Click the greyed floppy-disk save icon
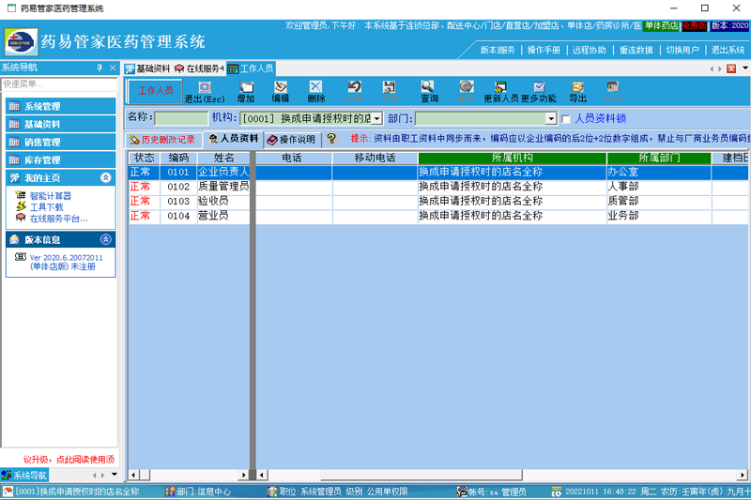Viewport: 751px width, 500px height. (x=390, y=87)
